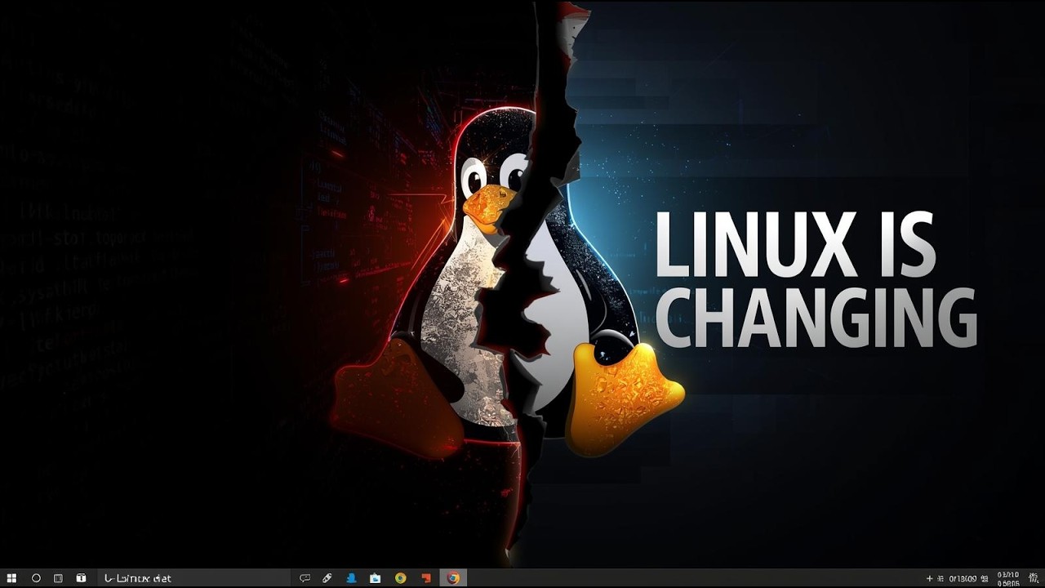Open the notification icon at taskbar end
Screen dimensions: 1045x588
click(1034, 578)
